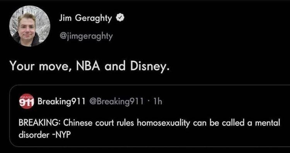
Task: Click the "-NYP" source attribution
Action: (x=63, y=136)
